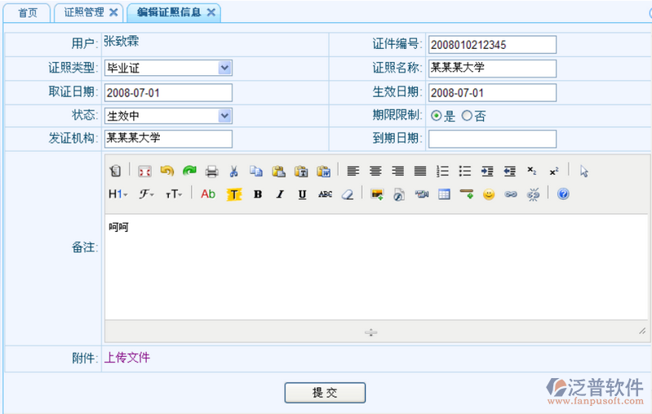Screen dimensions: 652x414
Task: Switch to the 证照管理 tab
Action: click(x=84, y=12)
